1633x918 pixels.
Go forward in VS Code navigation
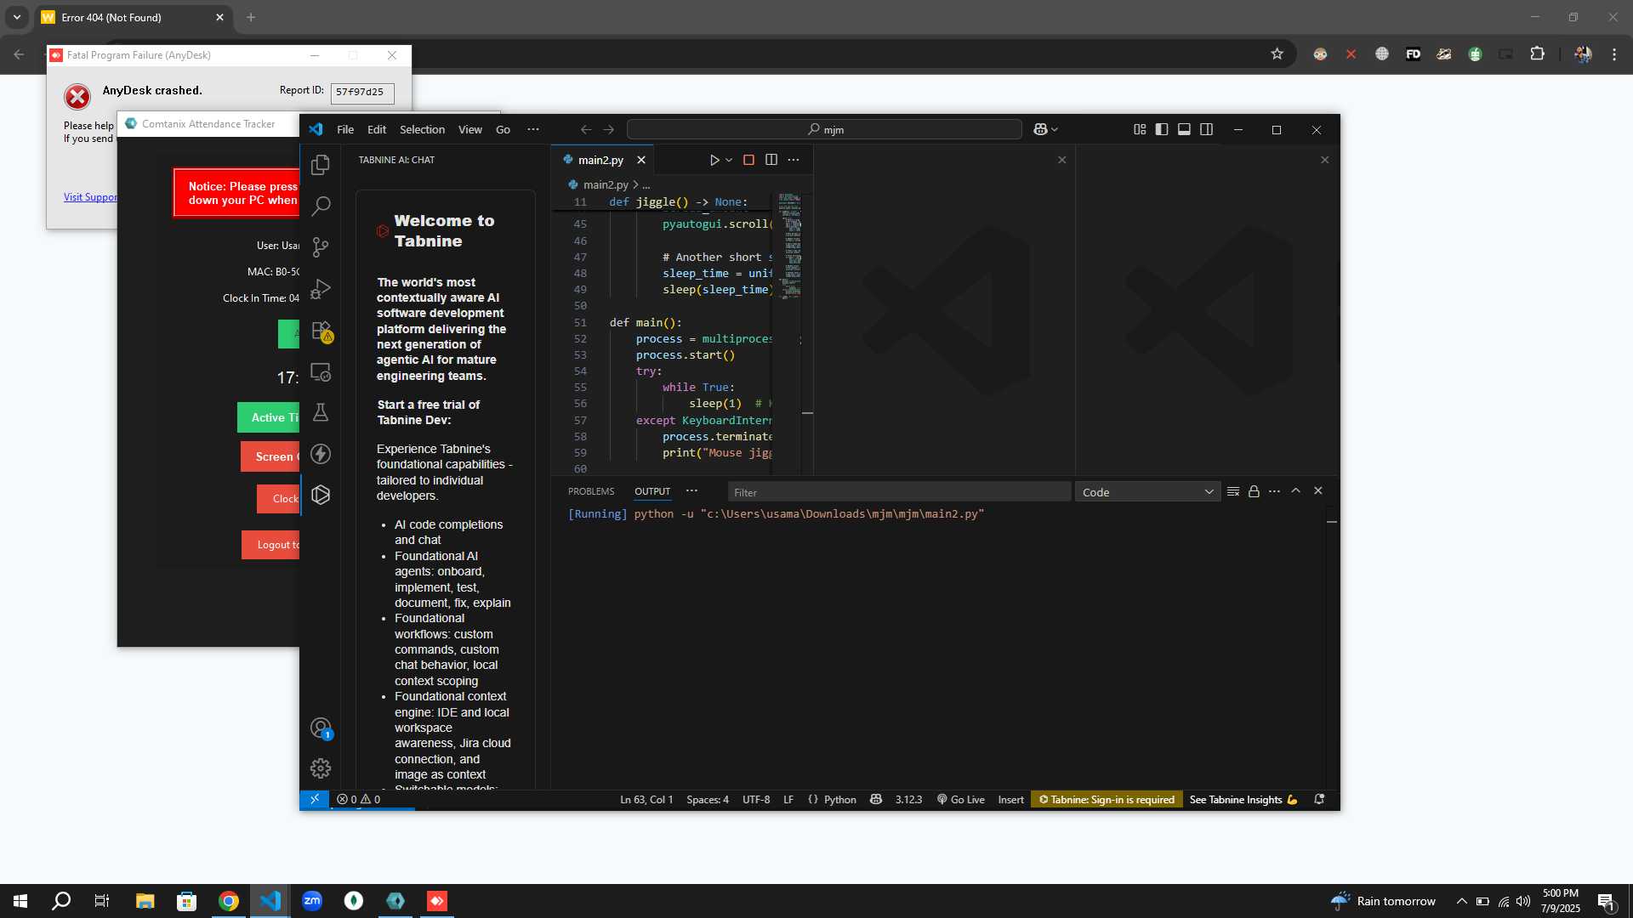tap(609, 129)
